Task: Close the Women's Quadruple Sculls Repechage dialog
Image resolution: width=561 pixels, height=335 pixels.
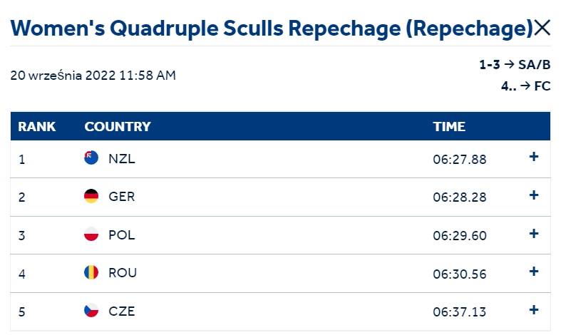Action: point(542,28)
